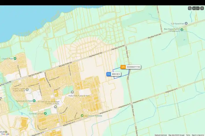Select the ARN number 434209003711100
This screenshot has width=205, height=136.
pos(133,67)
